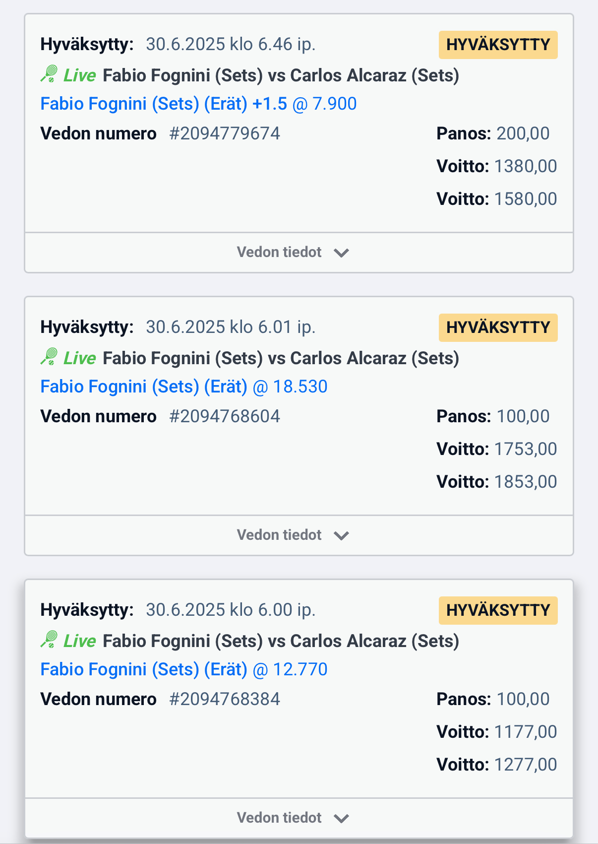Click the Live label on bet #2094768384
598x844 pixels.
point(79,641)
